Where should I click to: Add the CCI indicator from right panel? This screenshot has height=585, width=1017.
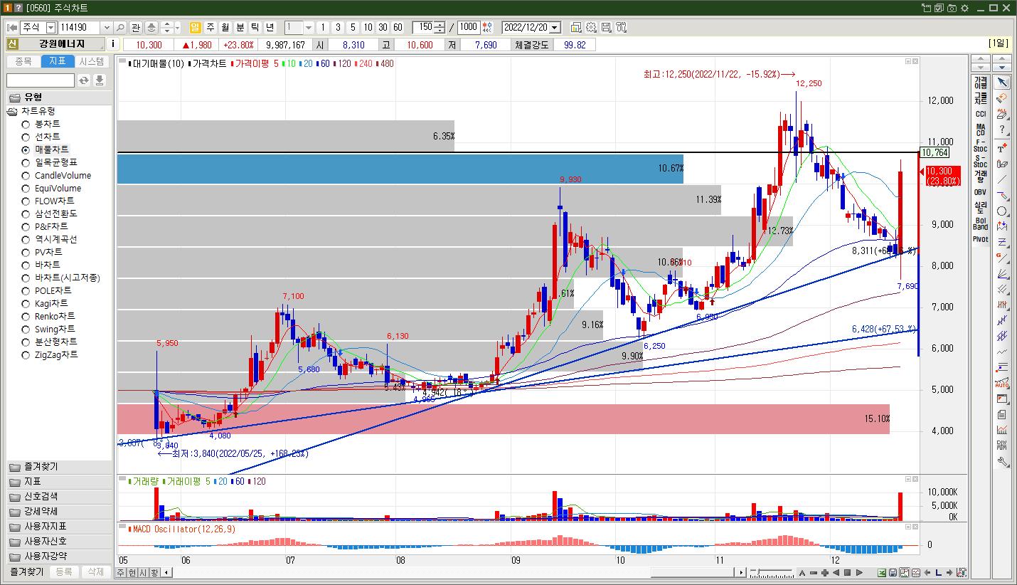(x=981, y=114)
